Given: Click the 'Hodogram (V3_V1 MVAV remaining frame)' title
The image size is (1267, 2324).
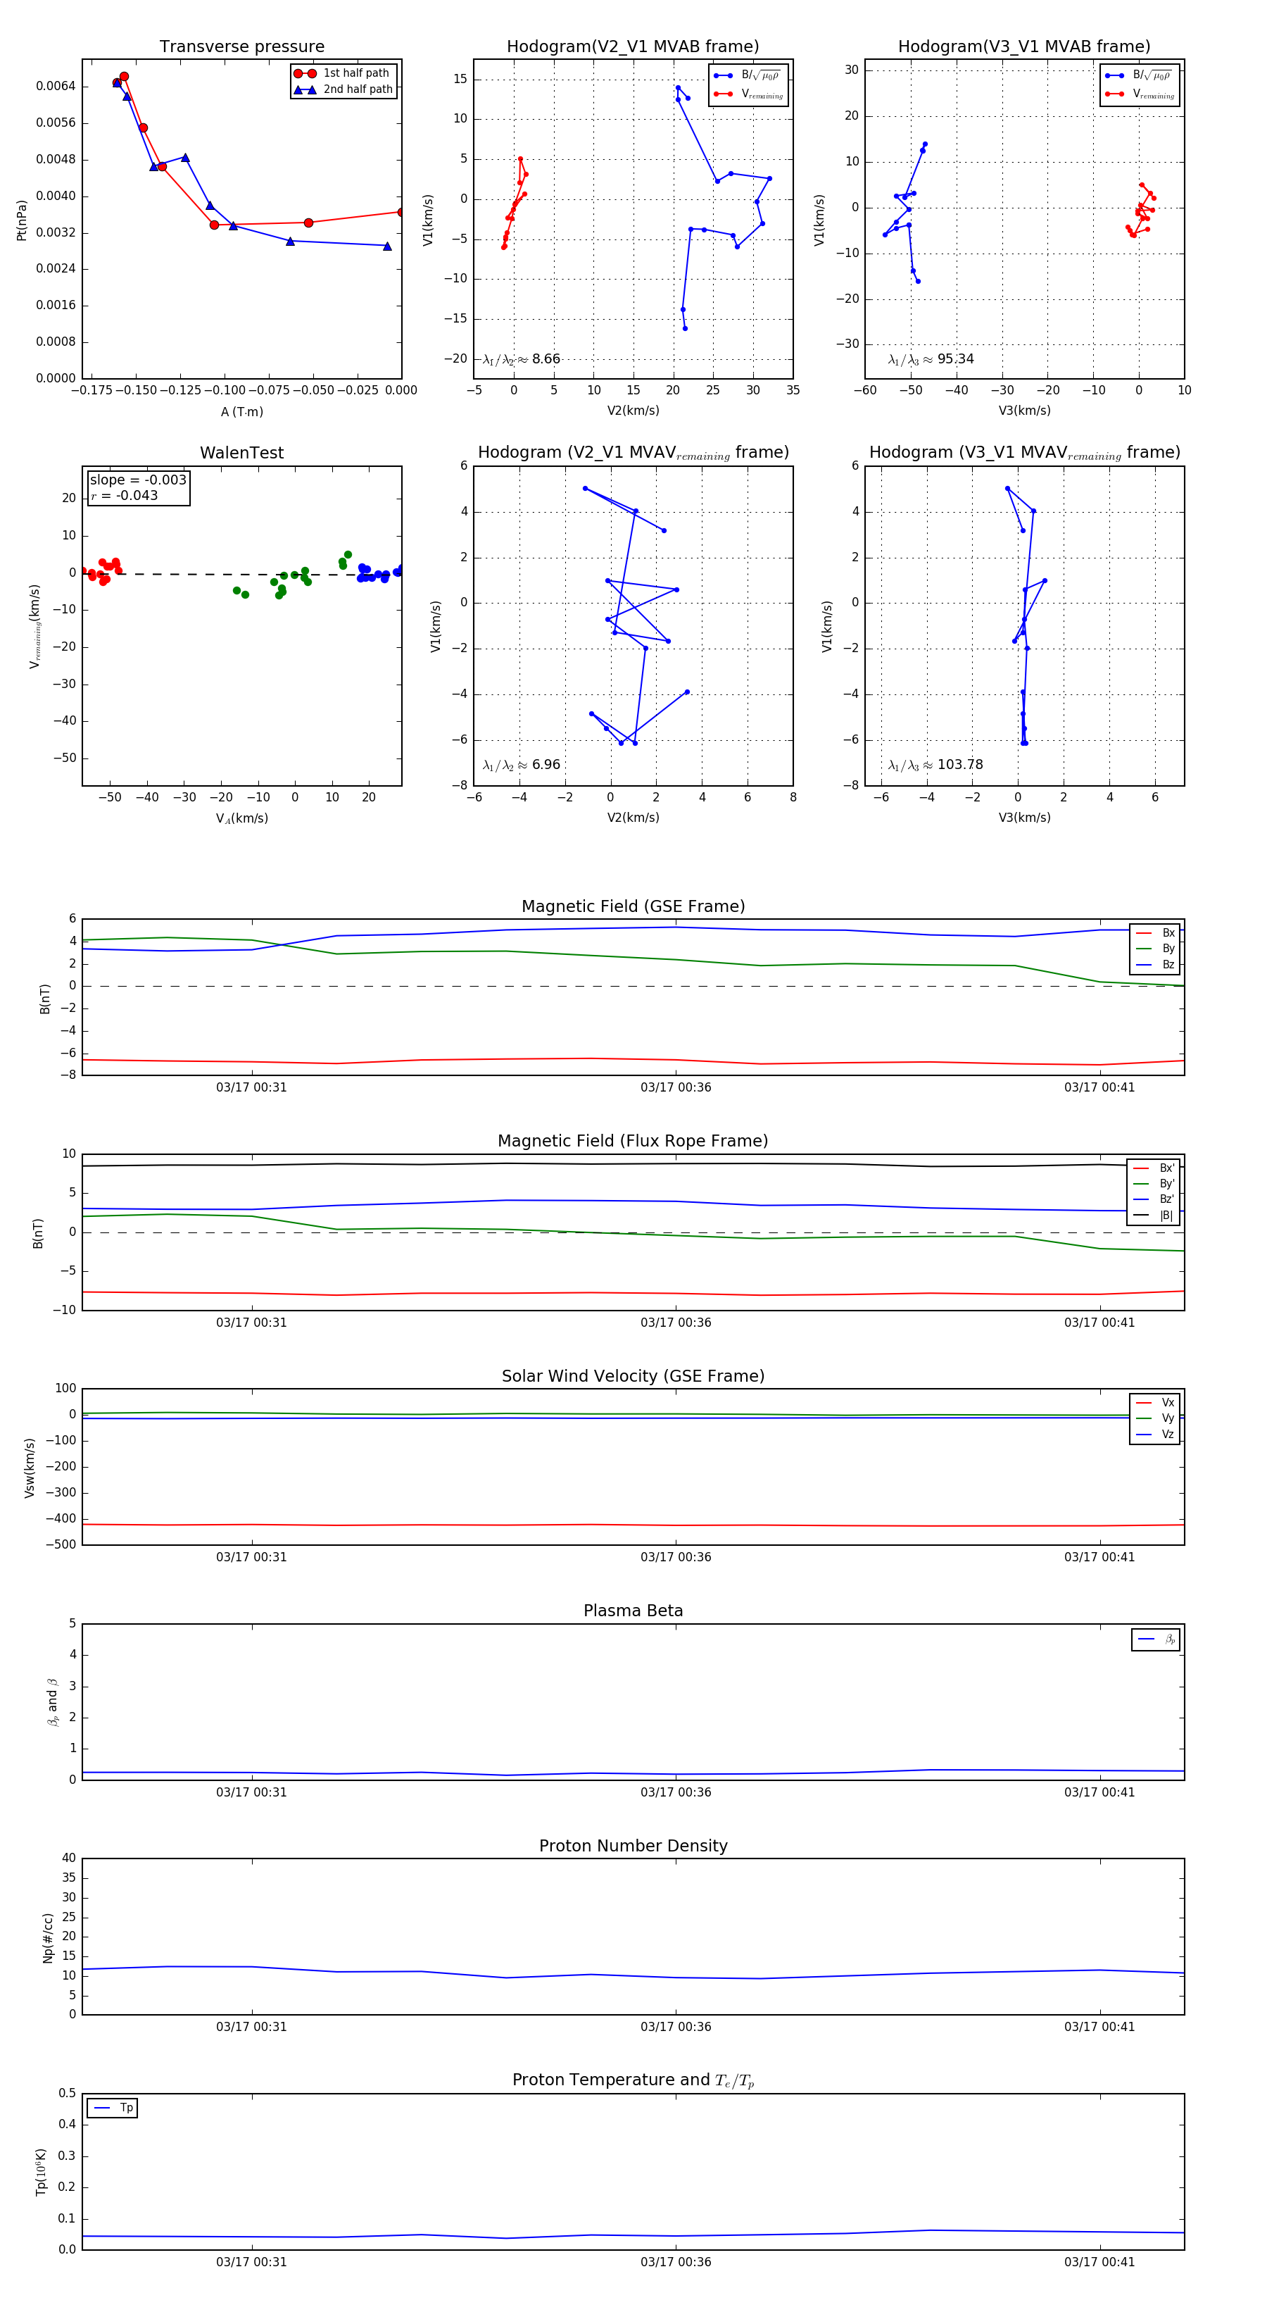Looking at the screenshot, I should tap(1024, 453).
